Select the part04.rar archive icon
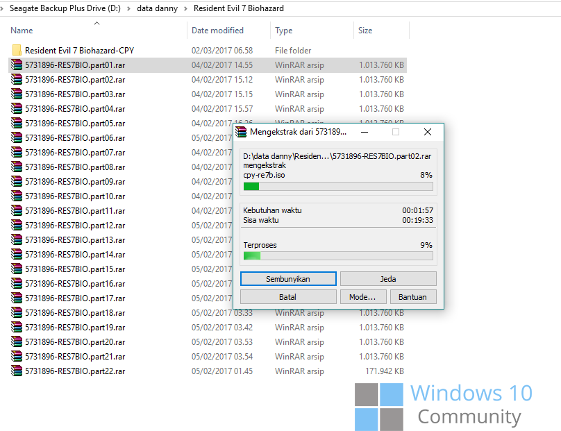 point(17,109)
